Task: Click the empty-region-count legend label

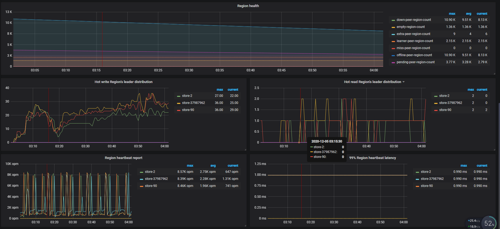Action: [x=411, y=27]
